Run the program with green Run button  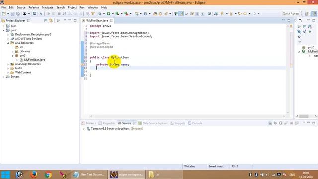[x=109, y=14]
